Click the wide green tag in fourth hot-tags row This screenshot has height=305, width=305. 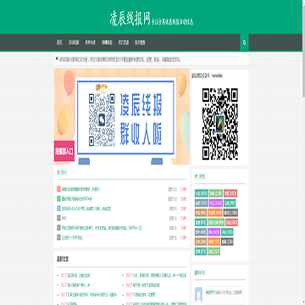[x=216, y=222]
